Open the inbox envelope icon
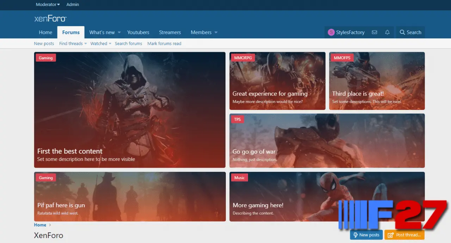 [374, 32]
